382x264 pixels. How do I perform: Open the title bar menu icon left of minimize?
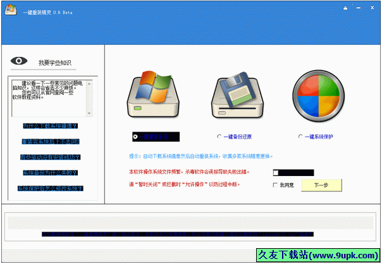[345, 8]
